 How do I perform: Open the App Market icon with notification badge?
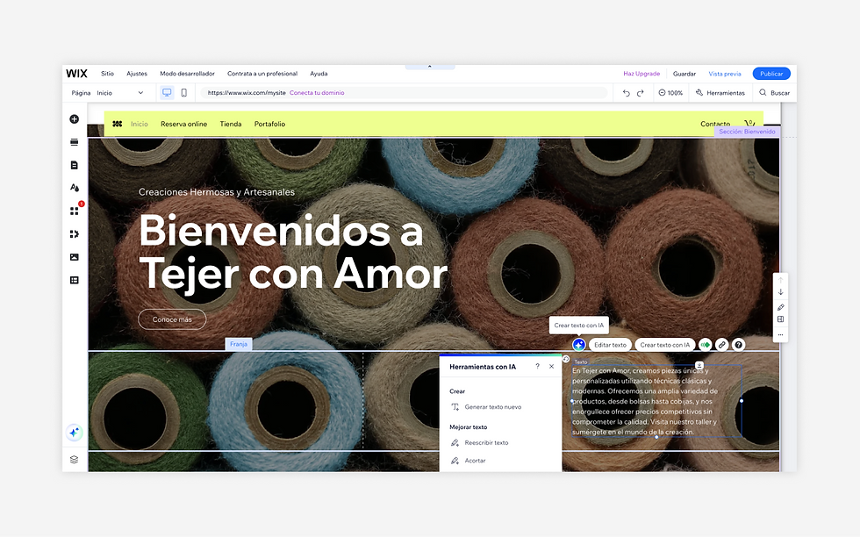tap(75, 211)
